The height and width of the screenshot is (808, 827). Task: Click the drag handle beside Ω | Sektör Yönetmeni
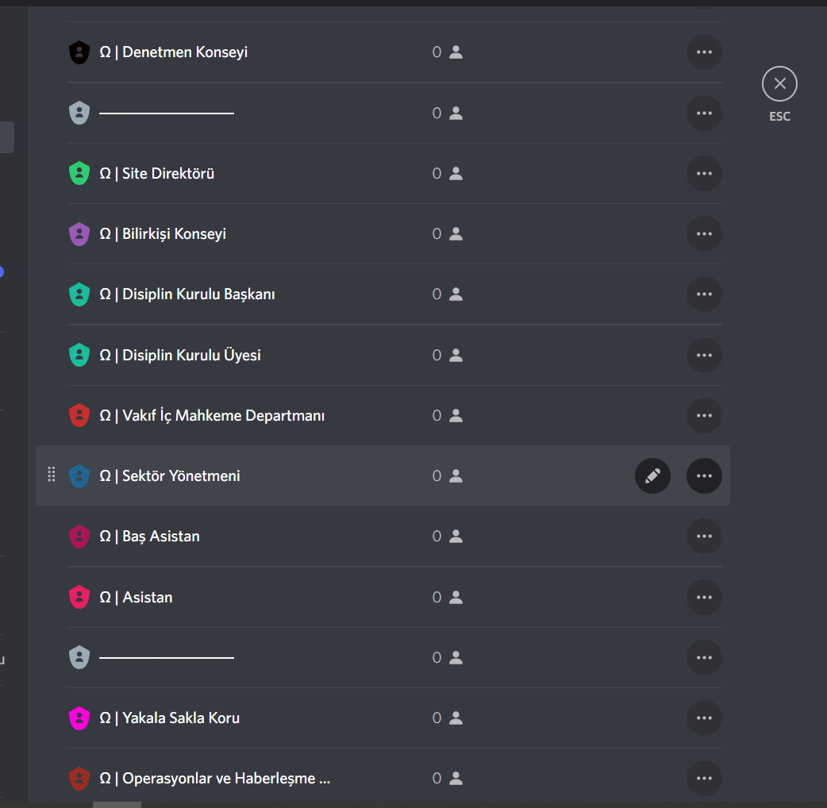51,475
